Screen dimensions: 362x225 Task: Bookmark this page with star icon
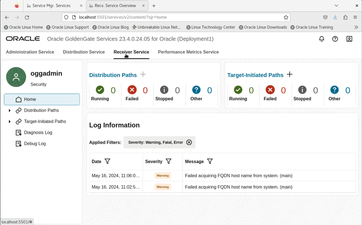(286, 17)
